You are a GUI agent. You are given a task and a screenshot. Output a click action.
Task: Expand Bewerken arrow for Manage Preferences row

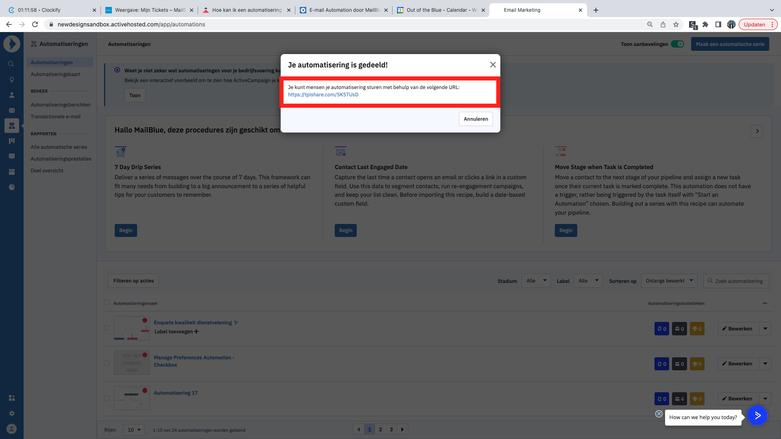[x=765, y=364]
